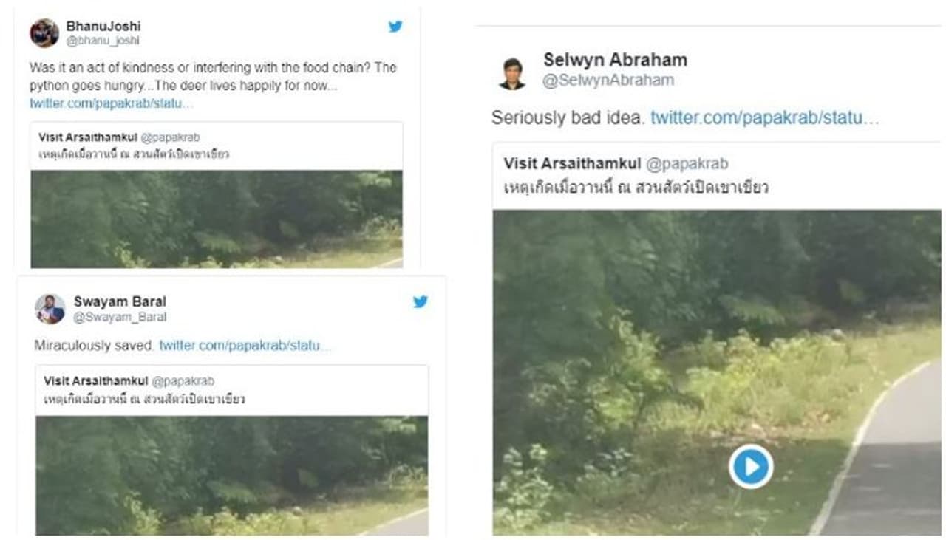Open BhanuJoshi's profile avatar
The height and width of the screenshot is (540, 946).
click(x=44, y=33)
